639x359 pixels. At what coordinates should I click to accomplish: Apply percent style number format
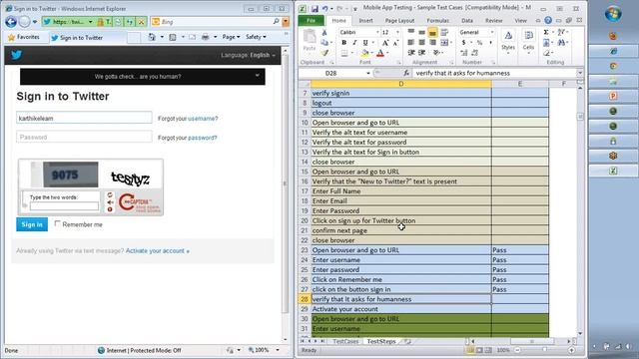pyautogui.click(x=479, y=42)
